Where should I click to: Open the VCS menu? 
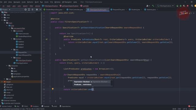tap(51, 2)
